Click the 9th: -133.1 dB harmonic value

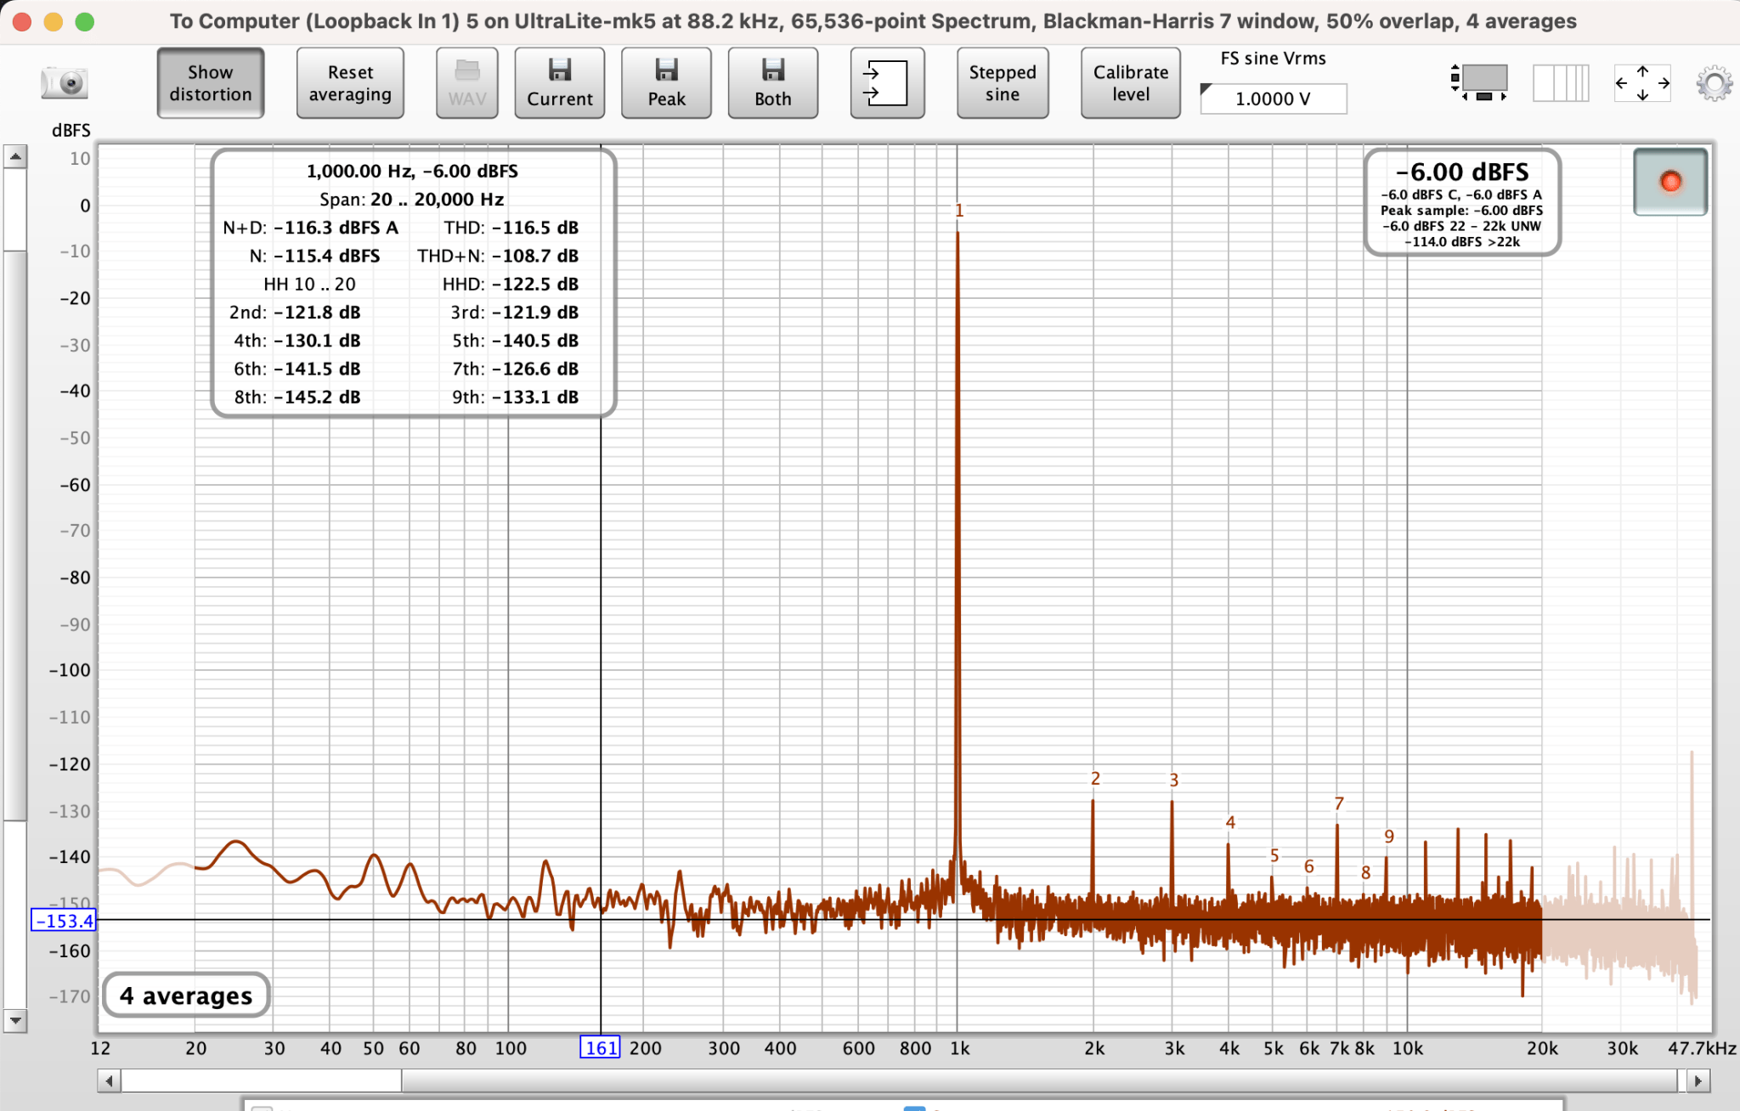[x=515, y=397]
